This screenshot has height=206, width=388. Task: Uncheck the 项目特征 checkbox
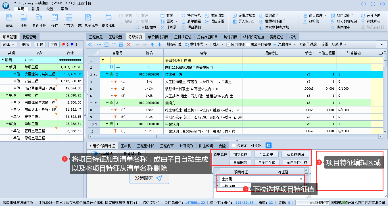[x=228, y=45]
